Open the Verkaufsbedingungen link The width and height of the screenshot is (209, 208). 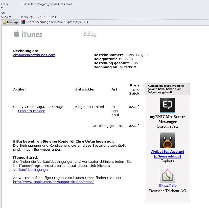31,170
